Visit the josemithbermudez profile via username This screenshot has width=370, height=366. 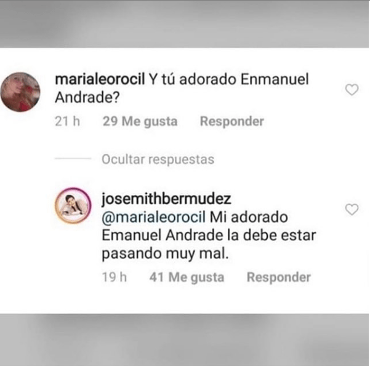click(x=166, y=199)
